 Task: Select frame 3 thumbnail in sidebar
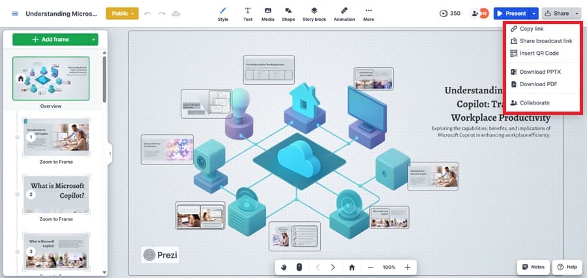click(56, 251)
